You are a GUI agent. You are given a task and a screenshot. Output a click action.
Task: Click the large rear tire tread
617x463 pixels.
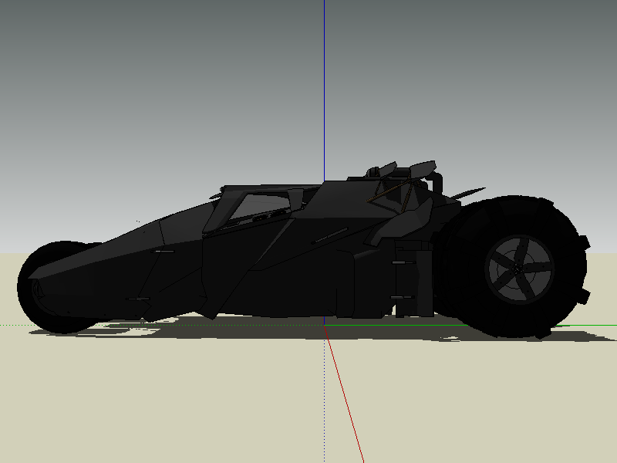pos(514,267)
